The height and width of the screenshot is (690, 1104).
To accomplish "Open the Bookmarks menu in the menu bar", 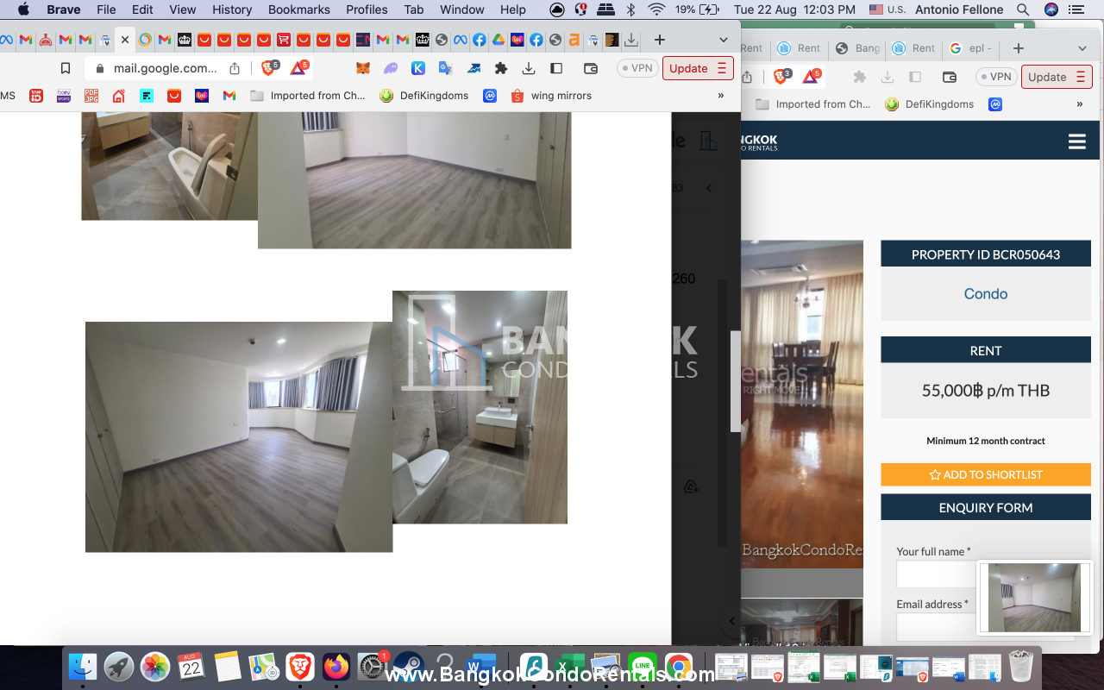I will [298, 9].
